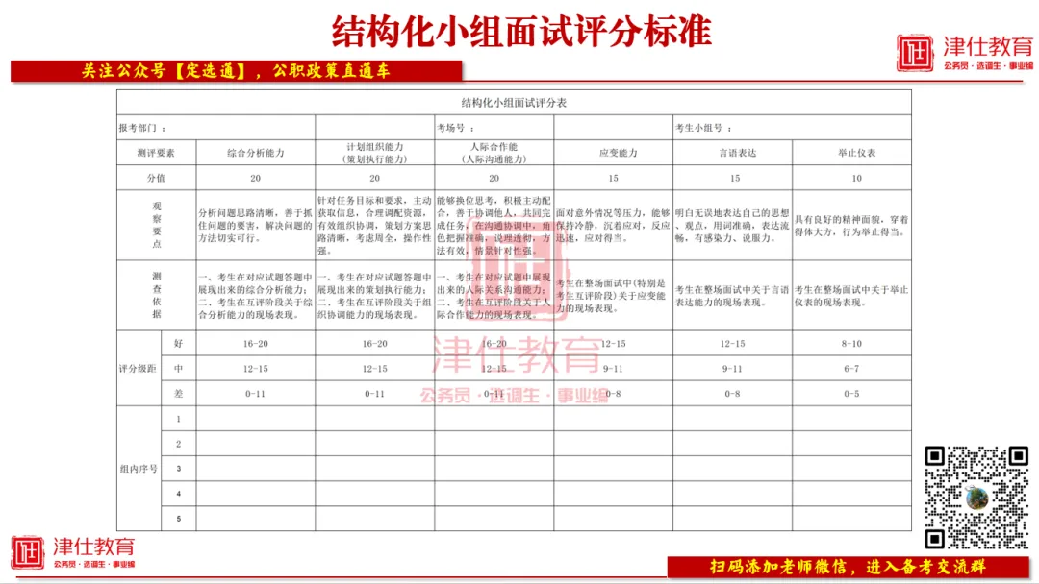Screen dimensions: 1039x584
Task: Click the 考生小组号 field label
Action: [703, 128]
